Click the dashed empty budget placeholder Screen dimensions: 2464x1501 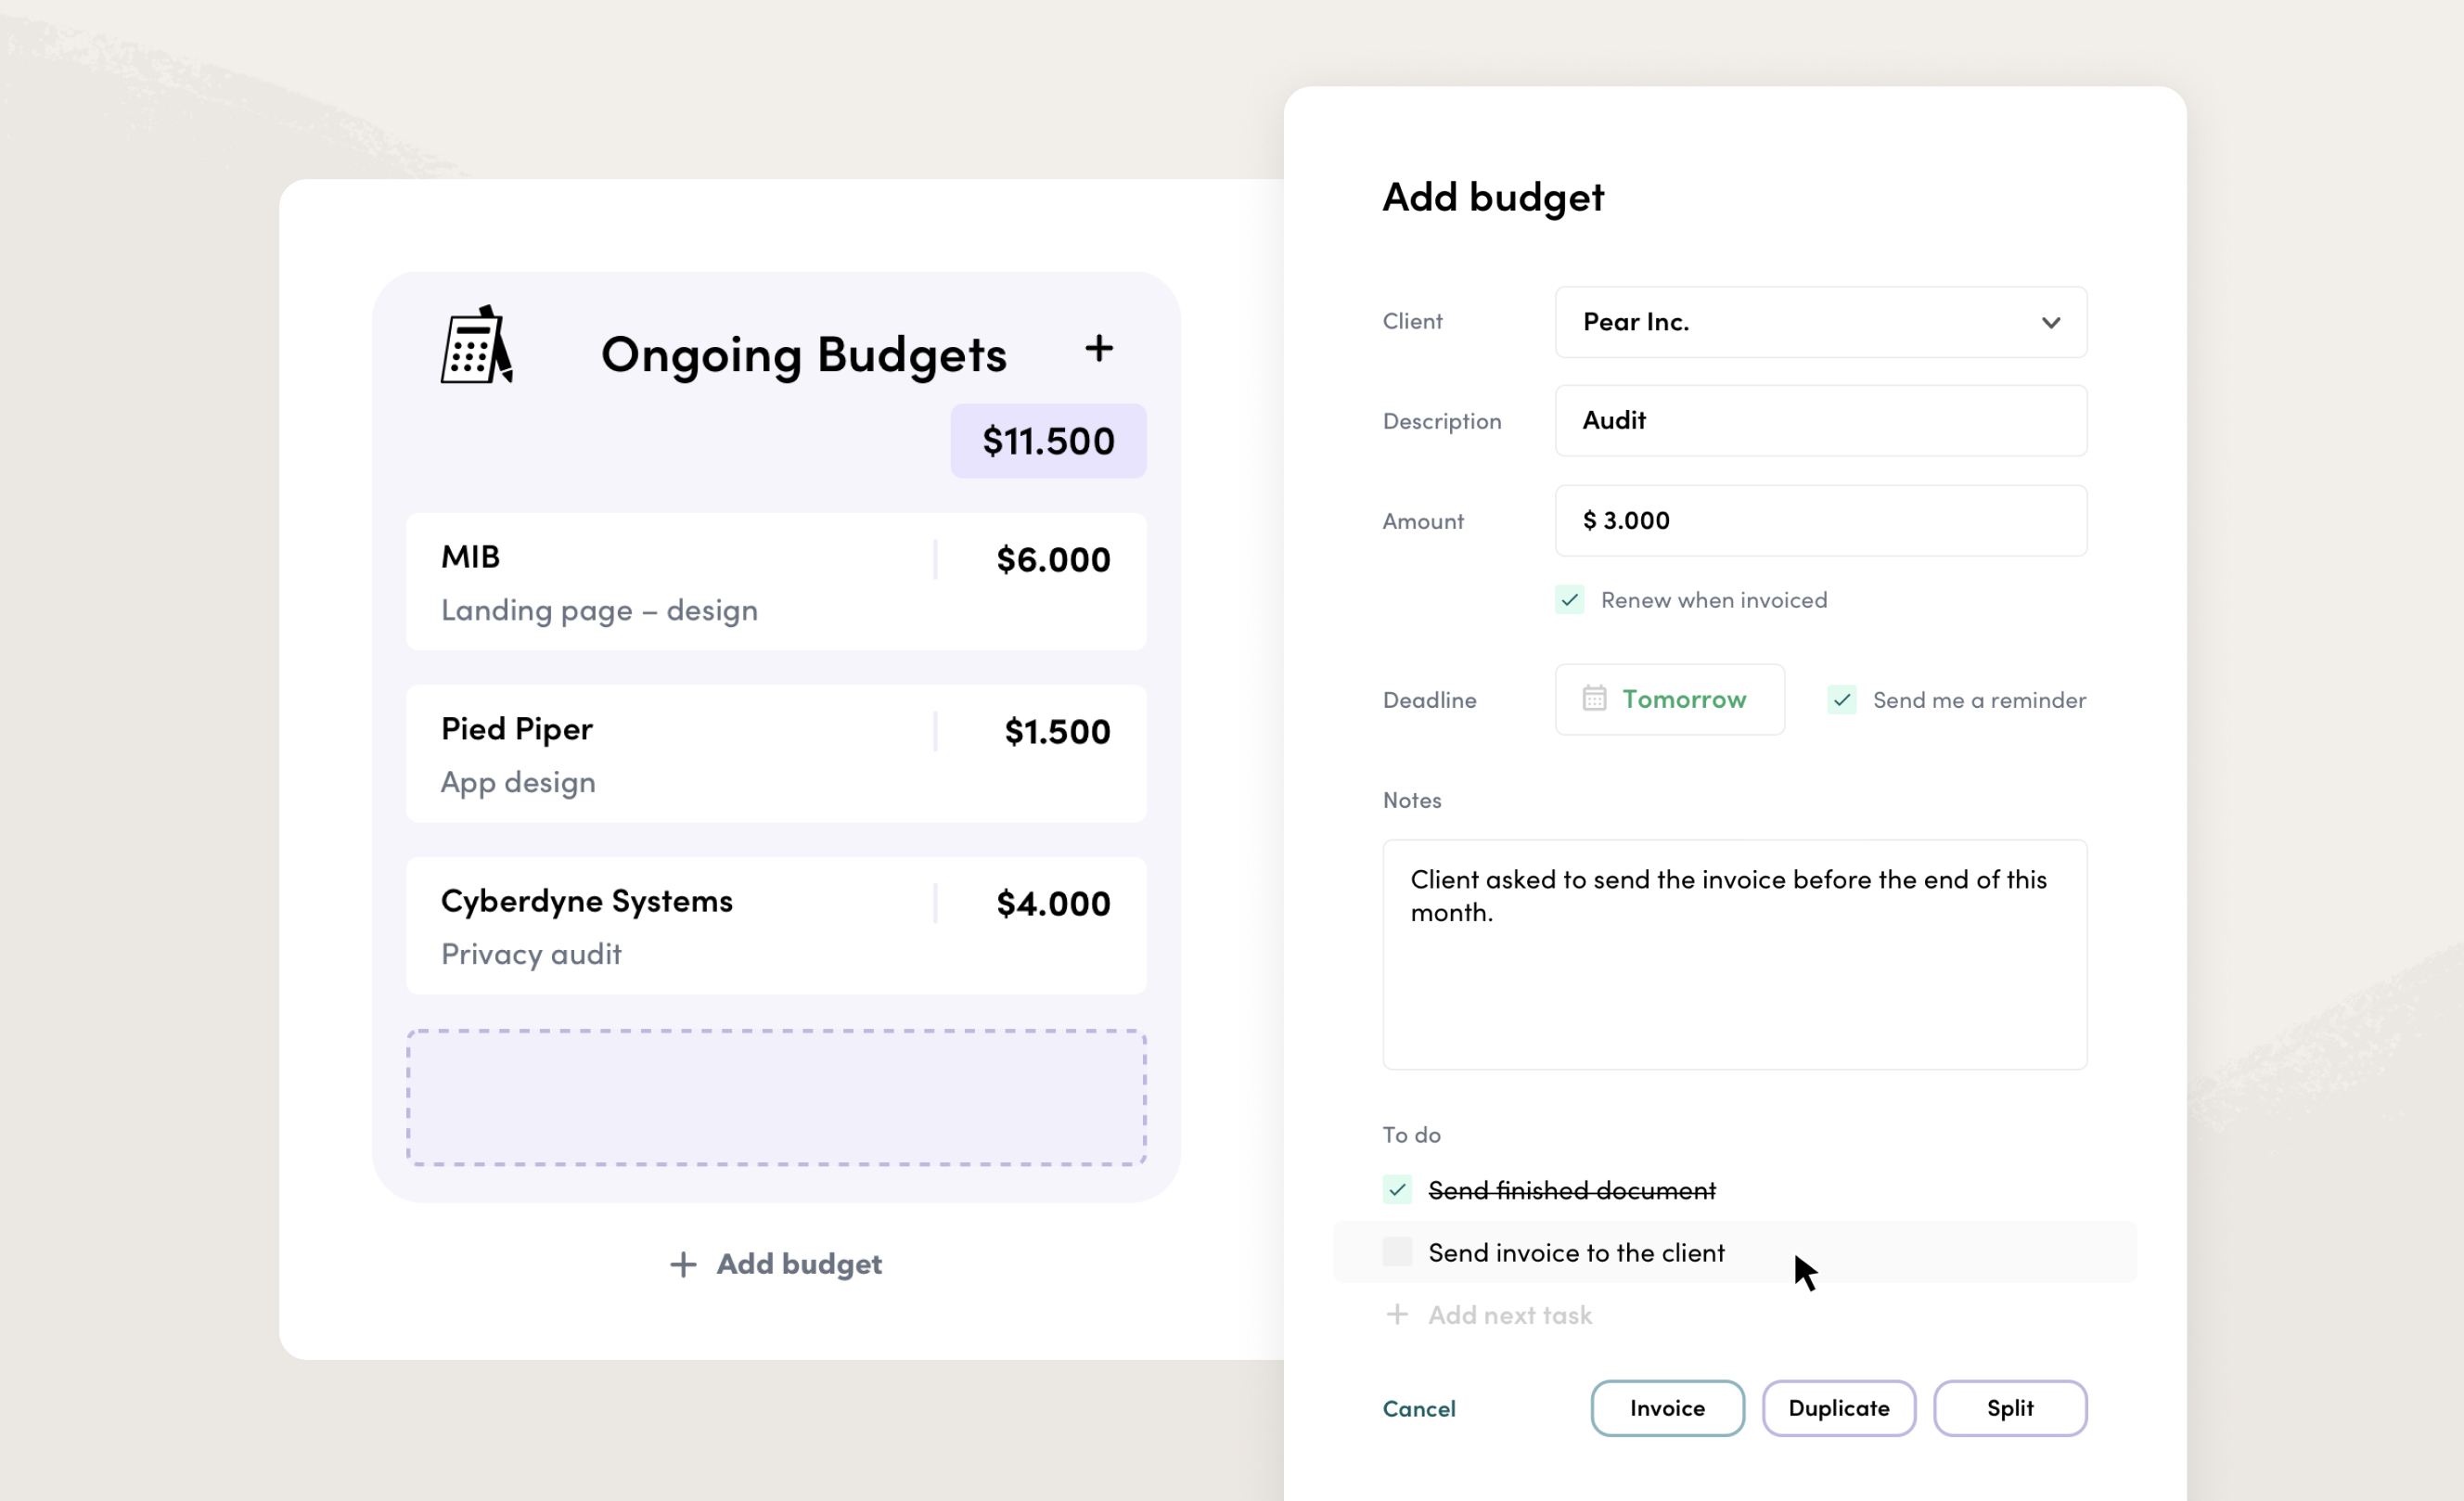pos(776,1098)
